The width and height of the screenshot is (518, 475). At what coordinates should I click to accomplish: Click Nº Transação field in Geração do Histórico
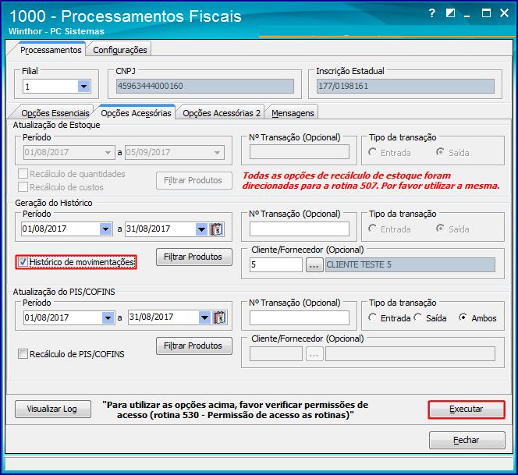[300, 229]
